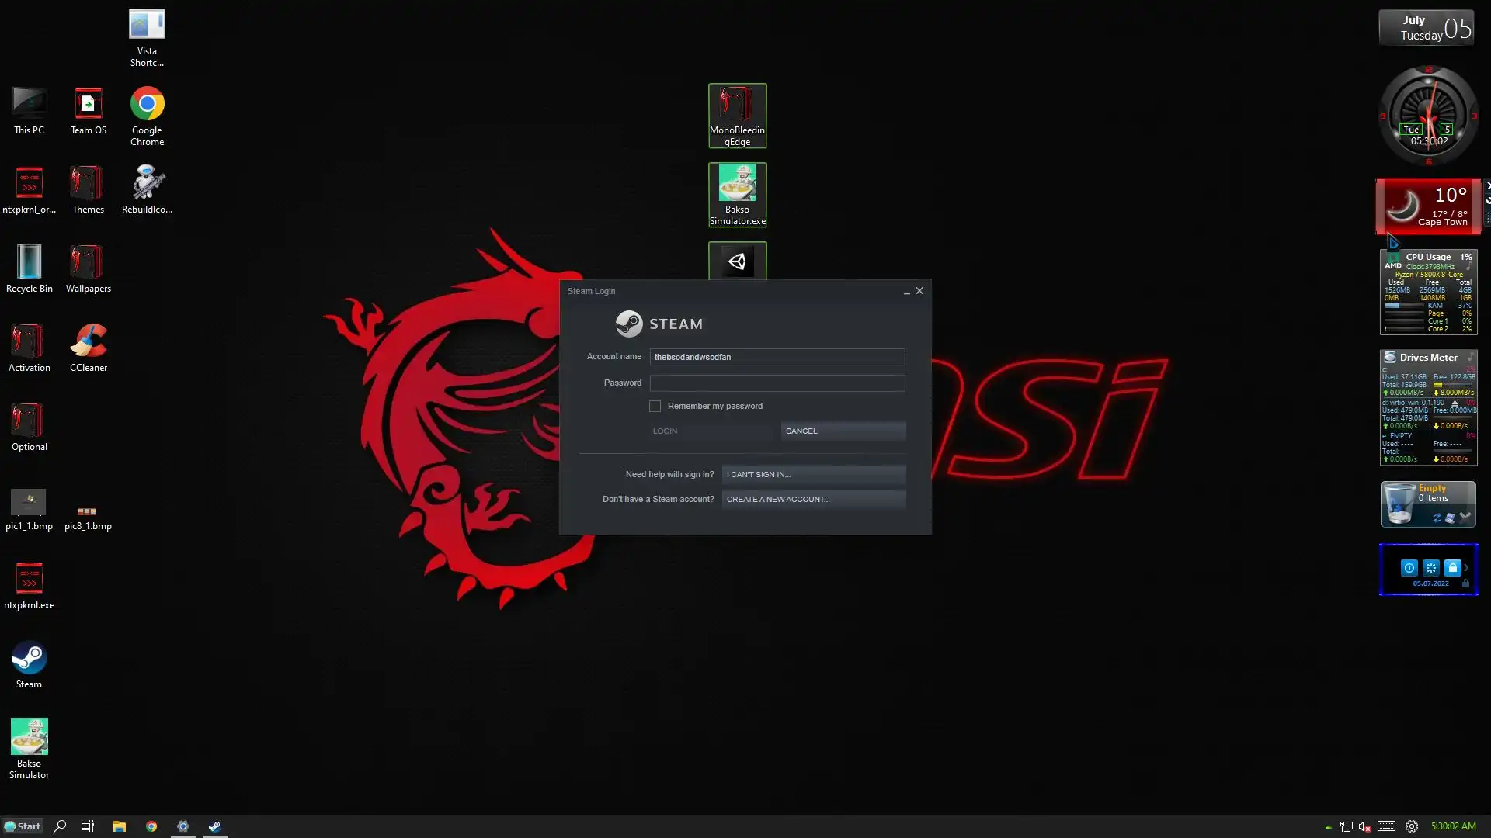Click the Account name text field
The image size is (1491, 838).
[777, 357]
